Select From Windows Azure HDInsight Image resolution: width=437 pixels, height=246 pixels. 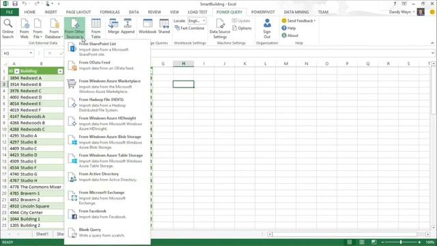(x=107, y=123)
